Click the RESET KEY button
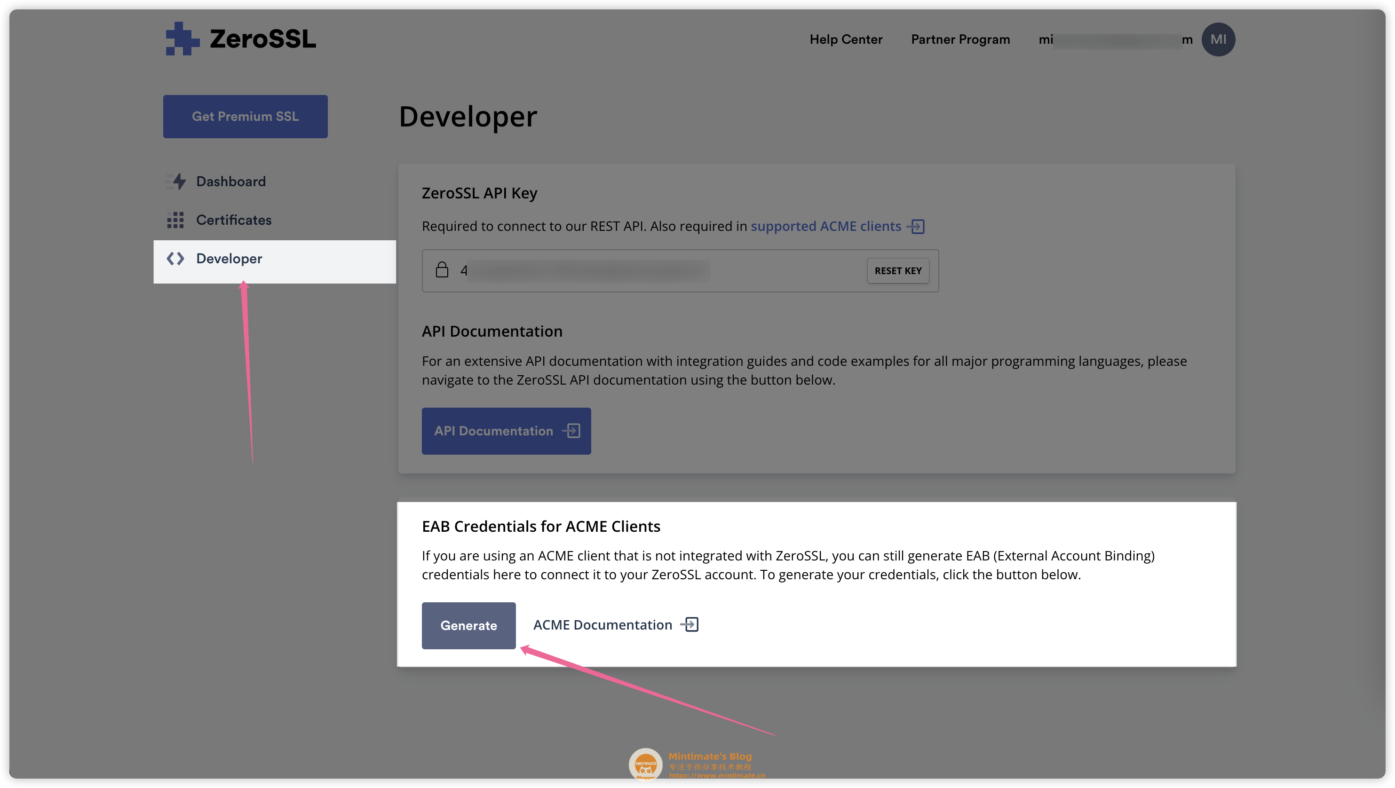Screen dimensions: 1395x788 (898, 271)
